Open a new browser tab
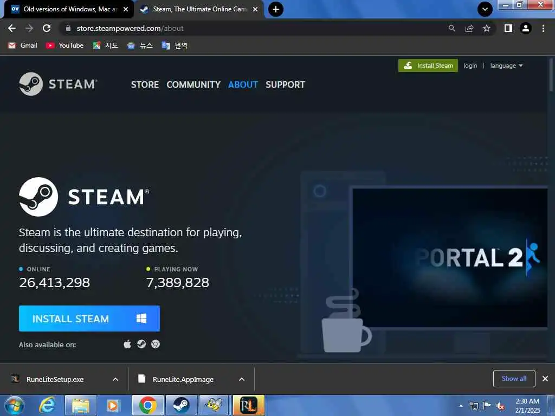This screenshot has height=416, width=555. pos(276,9)
